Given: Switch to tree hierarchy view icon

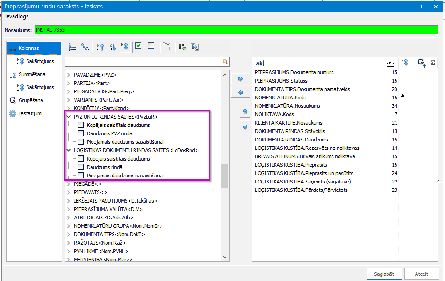Looking at the screenshot, I should (x=85, y=47).
